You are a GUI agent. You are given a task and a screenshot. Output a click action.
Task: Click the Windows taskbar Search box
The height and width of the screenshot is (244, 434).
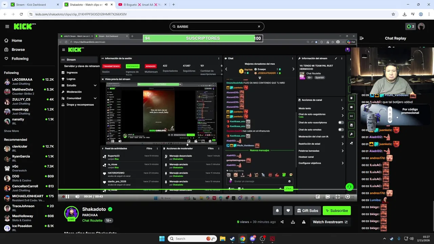click(192, 239)
